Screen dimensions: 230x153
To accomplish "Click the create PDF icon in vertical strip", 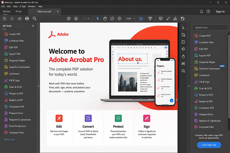I will (183, 35).
